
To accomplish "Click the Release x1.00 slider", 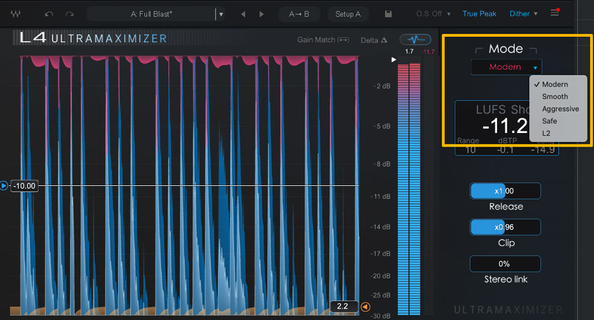I will click(x=505, y=191).
